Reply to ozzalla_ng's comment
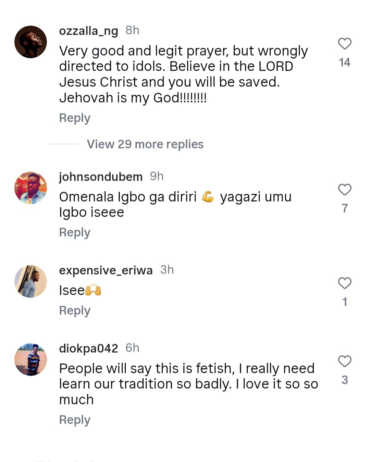The image size is (370, 462). tap(75, 118)
